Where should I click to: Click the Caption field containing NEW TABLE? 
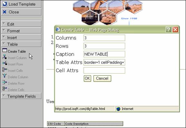click(104, 54)
